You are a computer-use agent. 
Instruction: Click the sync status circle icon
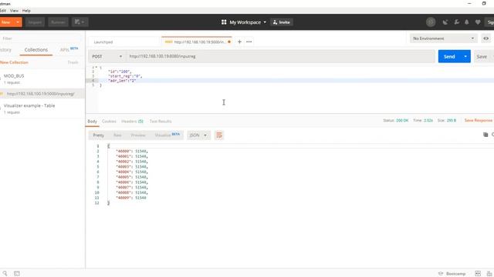pyautogui.click(x=431, y=22)
